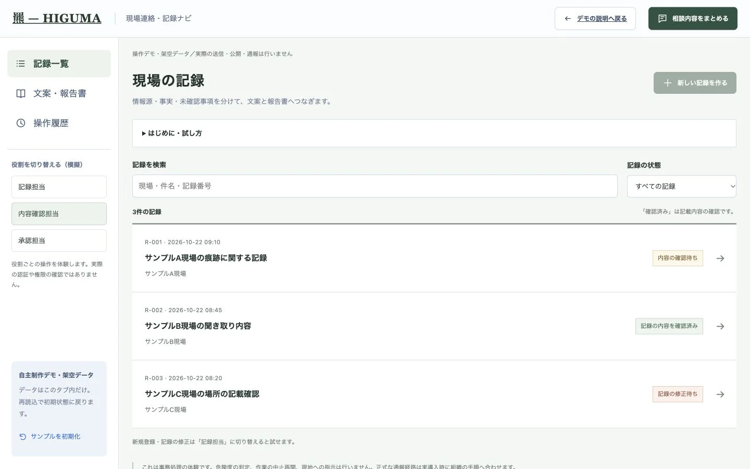750x469 pixels.
Task: Open サンプルB現場の聞き取り内容
Action: 198,326
